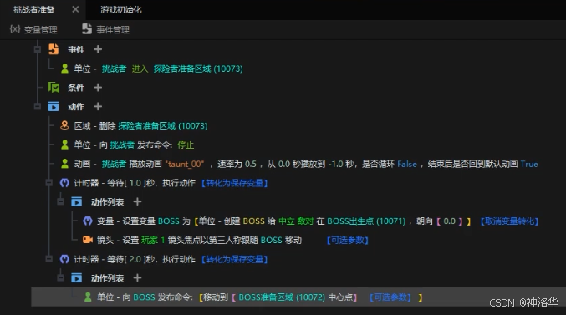The image size is (566, 315).
Task: Edit 探险者准备区域 (10073) in 删除 row
Action: click(x=163, y=125)
